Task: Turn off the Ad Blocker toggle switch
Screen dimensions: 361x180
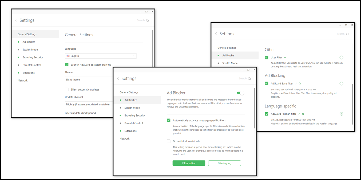Action: pos(240,93)
